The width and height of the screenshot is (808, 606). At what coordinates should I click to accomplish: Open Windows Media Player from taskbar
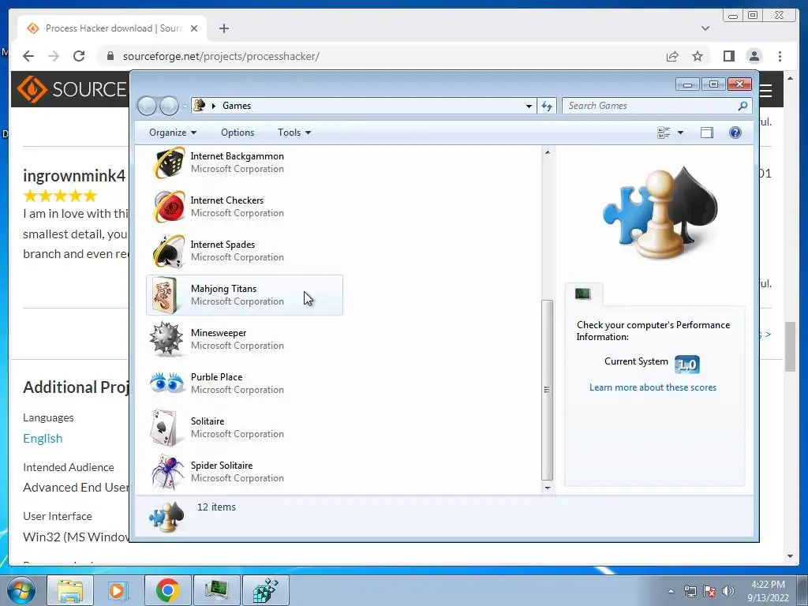point(118,590)
